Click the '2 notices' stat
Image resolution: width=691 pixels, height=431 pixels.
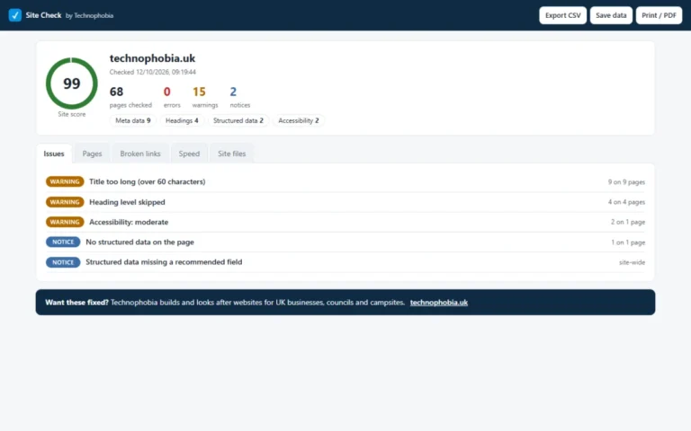pyautogui.click(x=239, y=97)
